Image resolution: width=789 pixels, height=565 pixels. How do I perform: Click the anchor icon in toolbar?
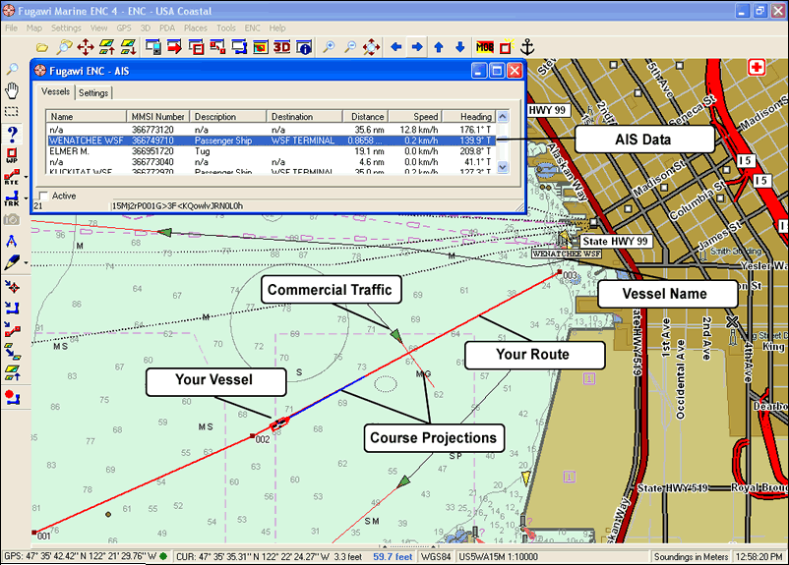(526, 47)
